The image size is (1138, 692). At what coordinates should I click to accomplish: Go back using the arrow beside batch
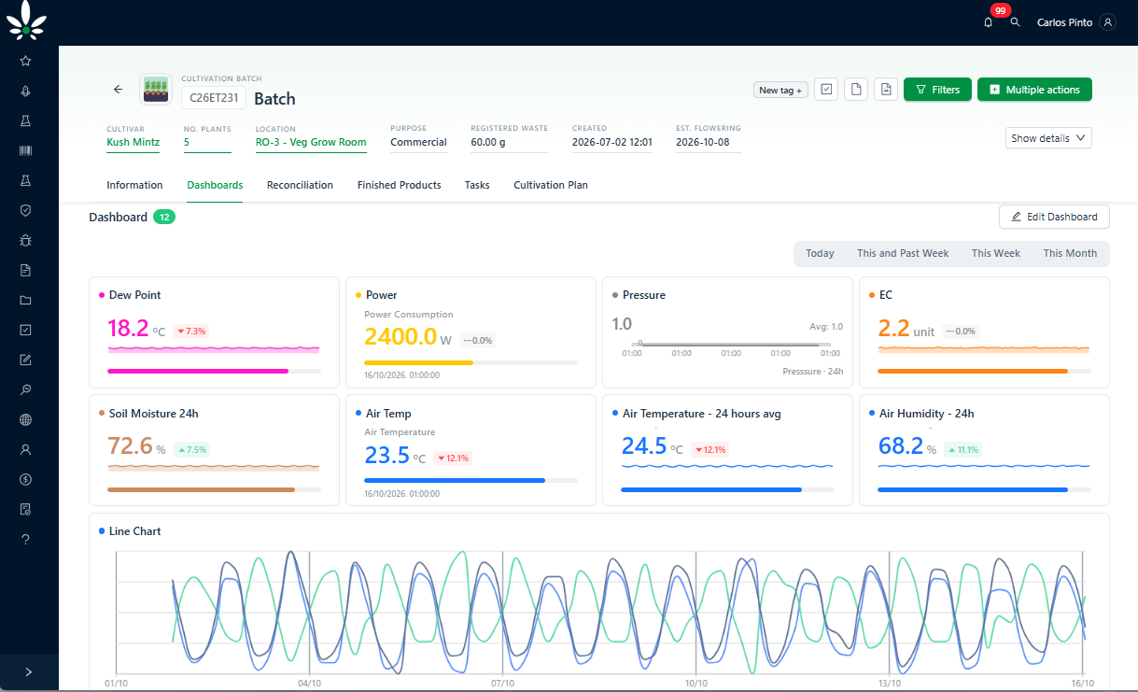point(119,90)
